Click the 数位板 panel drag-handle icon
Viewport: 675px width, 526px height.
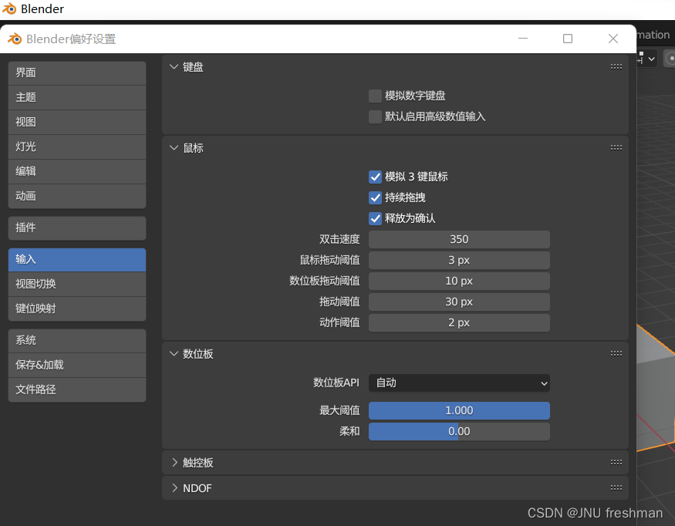tap(616, 354)
